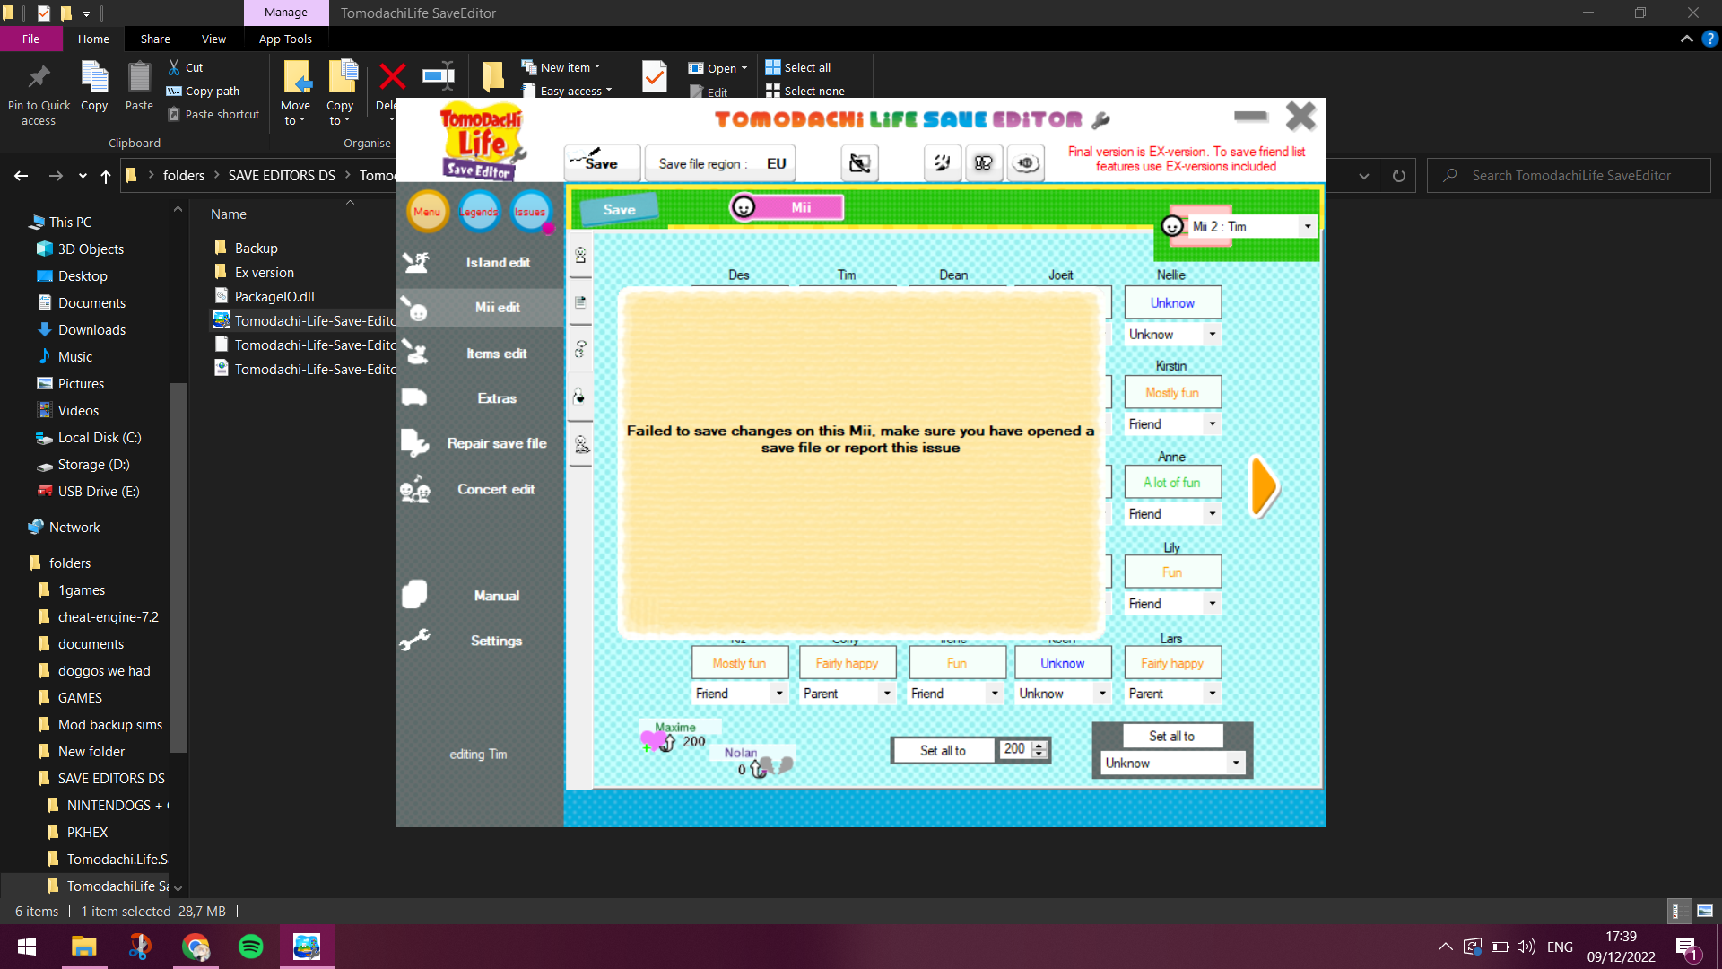The width and height of the screenshot is (1722, 969).
Task: Click Kirstin's Mostly fun level button
Action: point(1172,392)
